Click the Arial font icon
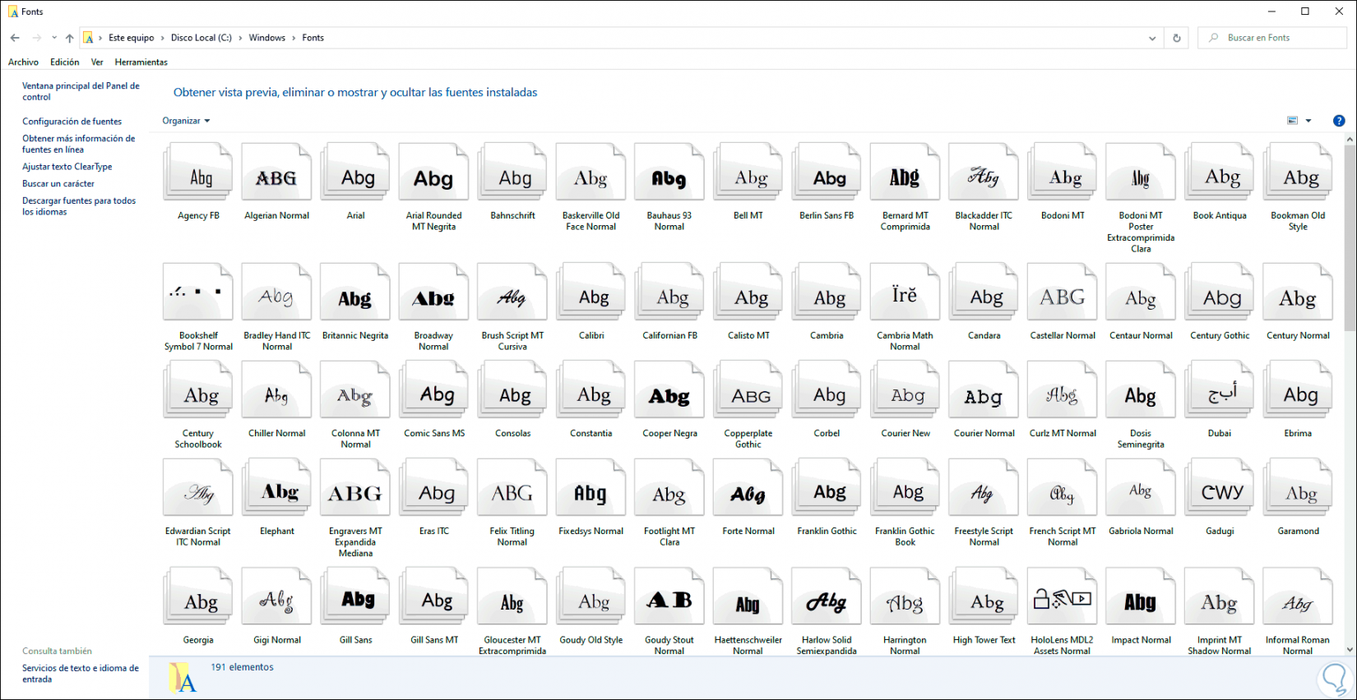 pyautogui.click(x=355, y=172)
